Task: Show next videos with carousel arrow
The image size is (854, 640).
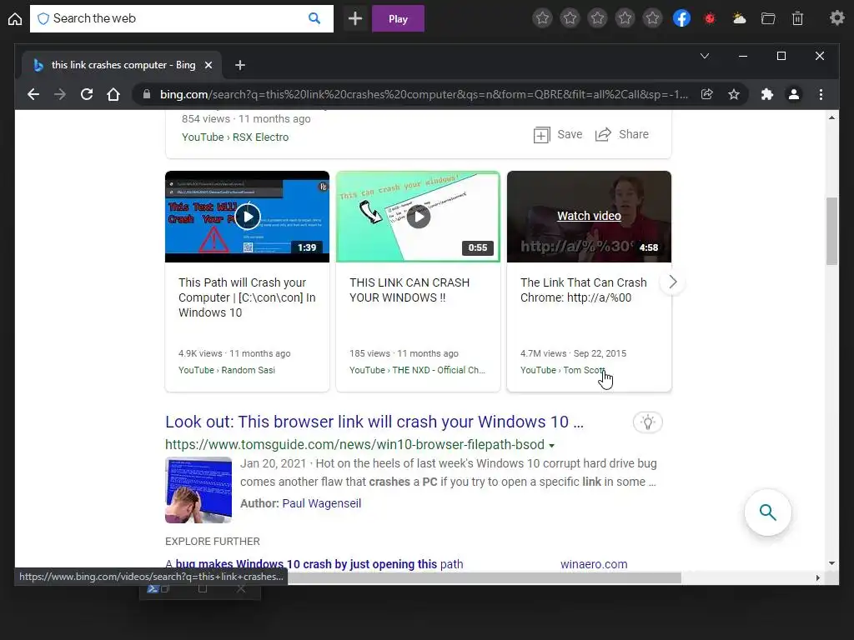Action: (673, 282)
